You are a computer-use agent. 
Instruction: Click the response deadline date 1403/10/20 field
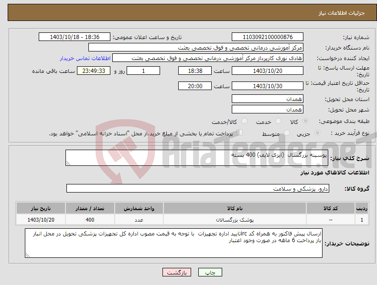268,71
